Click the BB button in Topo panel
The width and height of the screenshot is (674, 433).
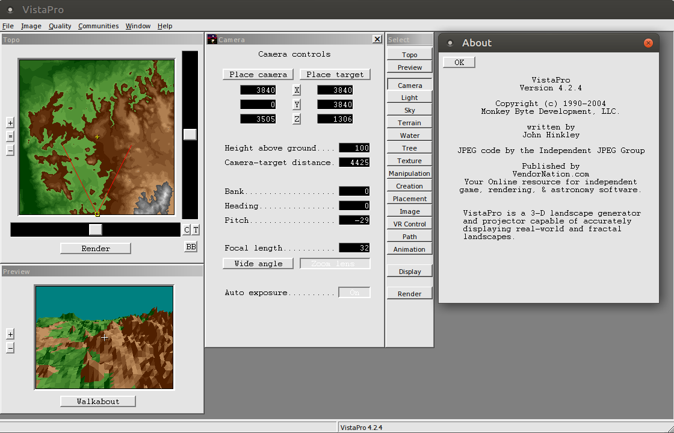[x=191, y=246]
